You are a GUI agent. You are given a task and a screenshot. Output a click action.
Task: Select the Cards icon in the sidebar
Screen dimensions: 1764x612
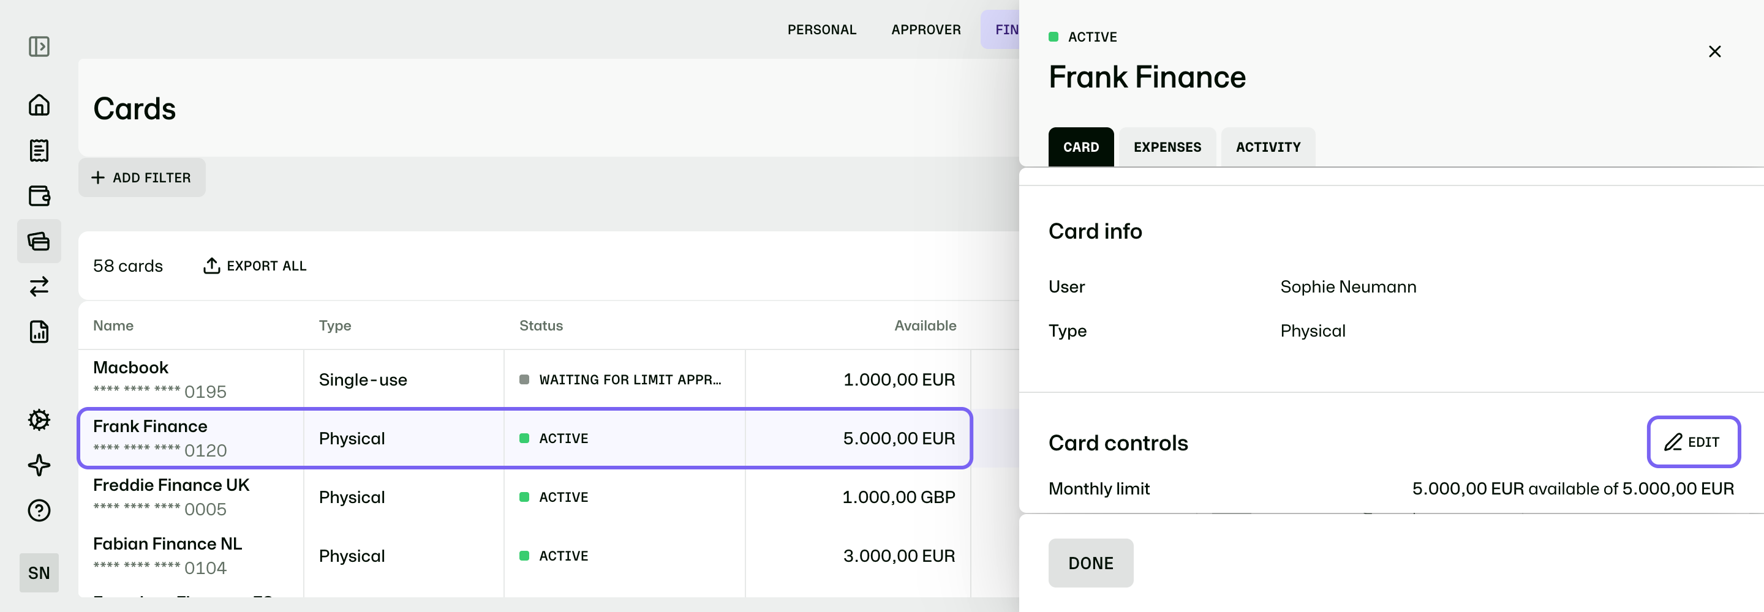(x=39, y=241)
